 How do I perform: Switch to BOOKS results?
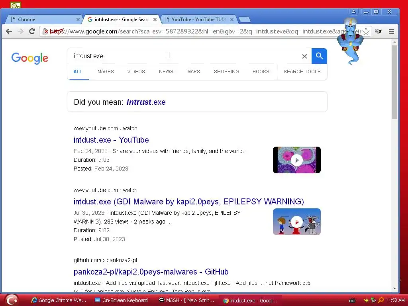261,72
